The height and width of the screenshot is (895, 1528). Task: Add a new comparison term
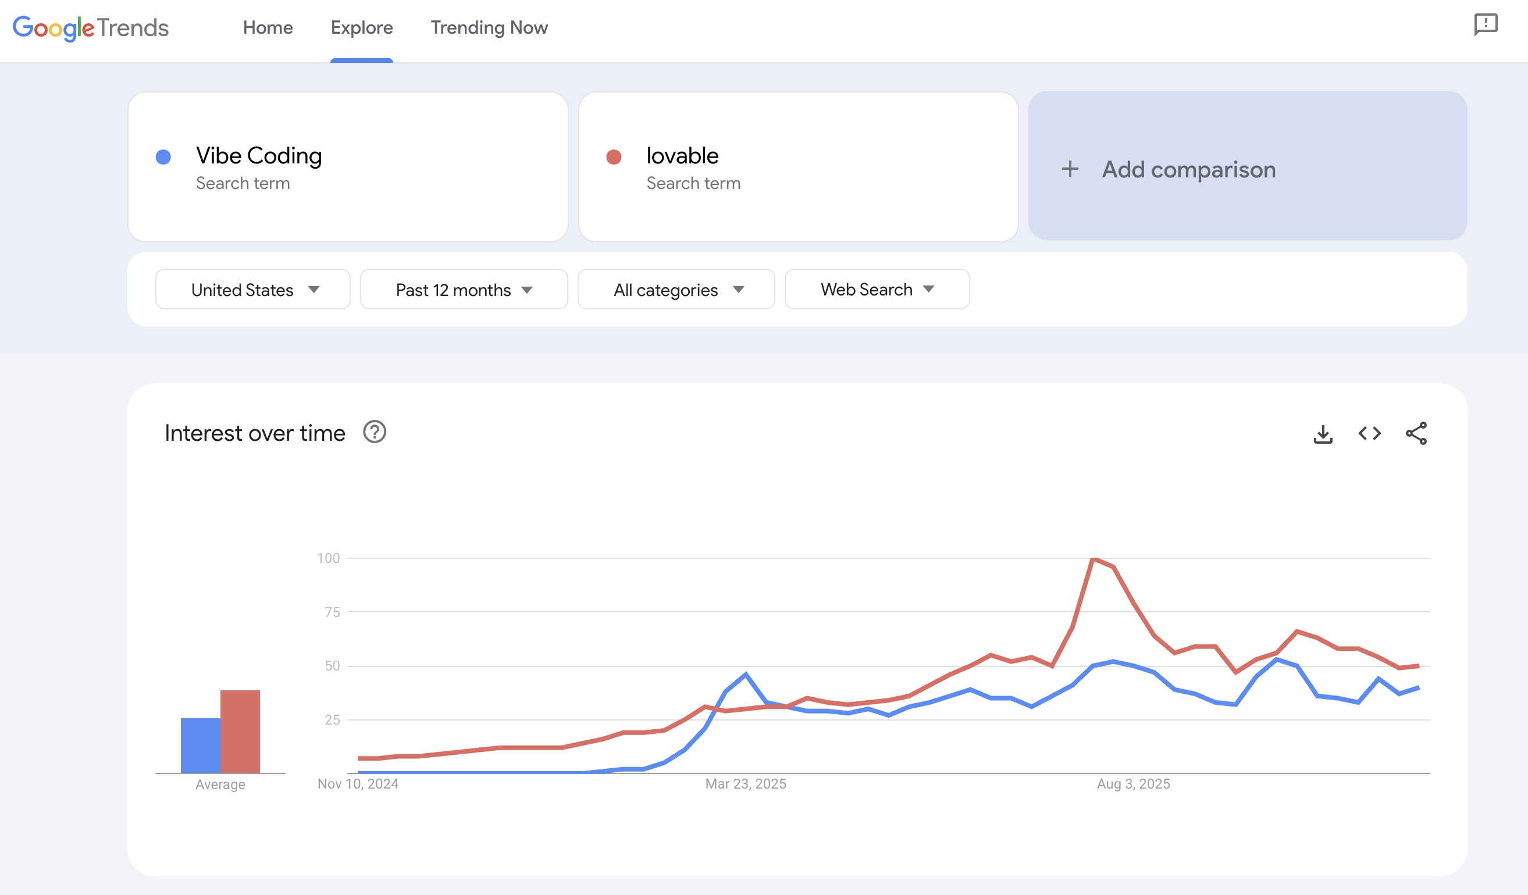pyautogui.click(x=1188, y=170)
